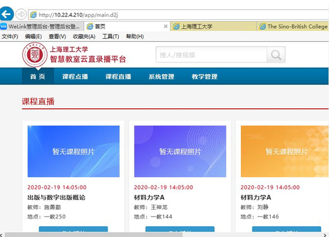The height and width of the screenshot is (237, 329).
Task: Click the university round seal logo
Action: click(35, 55)
